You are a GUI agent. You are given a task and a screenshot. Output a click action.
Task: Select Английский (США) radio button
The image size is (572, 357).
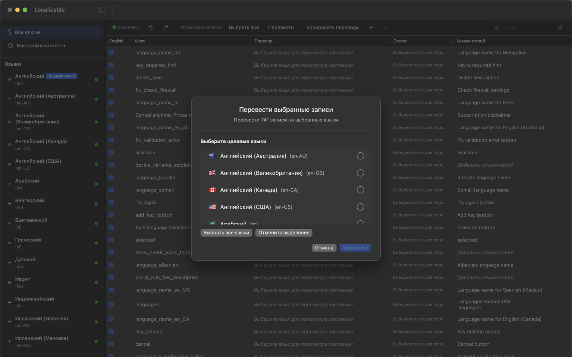pos(360,207)
